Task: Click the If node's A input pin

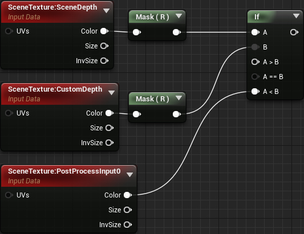Action: [x=256, y=32]
